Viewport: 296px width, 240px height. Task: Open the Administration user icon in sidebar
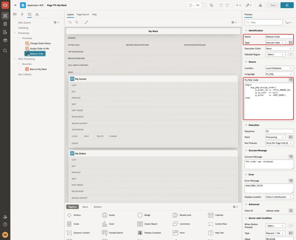[5, 217]
